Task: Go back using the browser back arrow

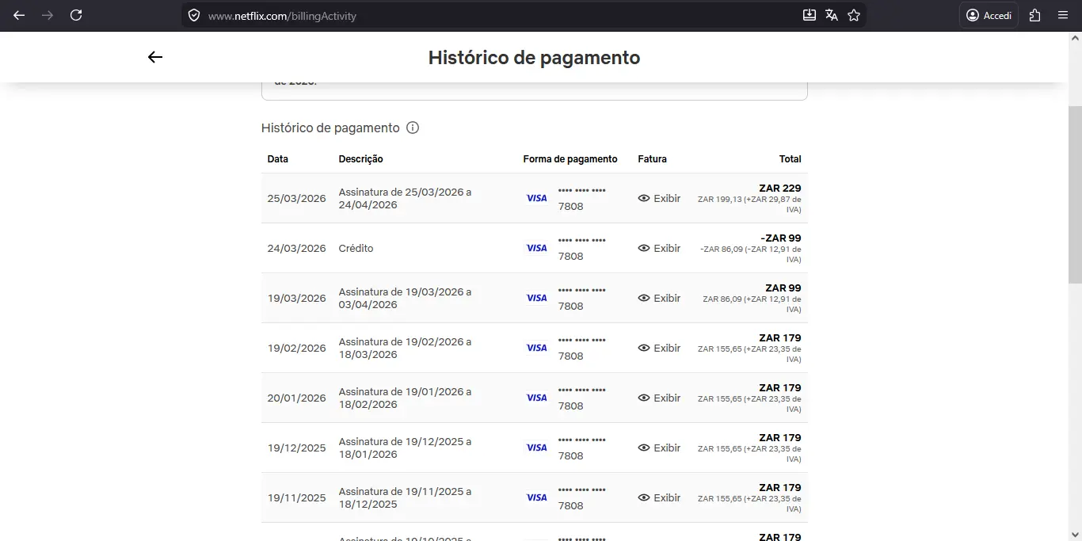Action: tap(19, 15)
